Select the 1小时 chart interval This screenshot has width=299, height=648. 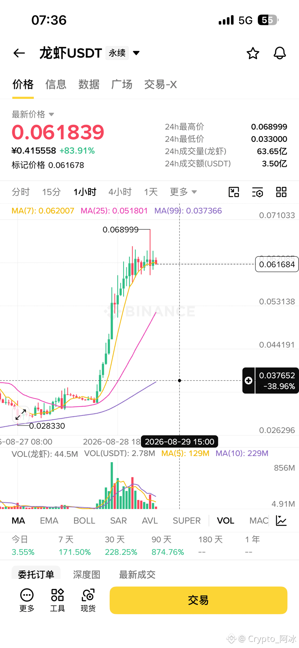85,192
